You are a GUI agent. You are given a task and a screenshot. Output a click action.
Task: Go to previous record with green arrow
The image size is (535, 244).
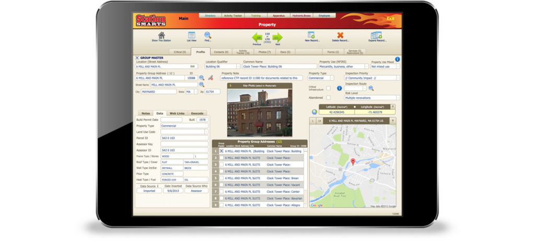[x=257, y=38]
